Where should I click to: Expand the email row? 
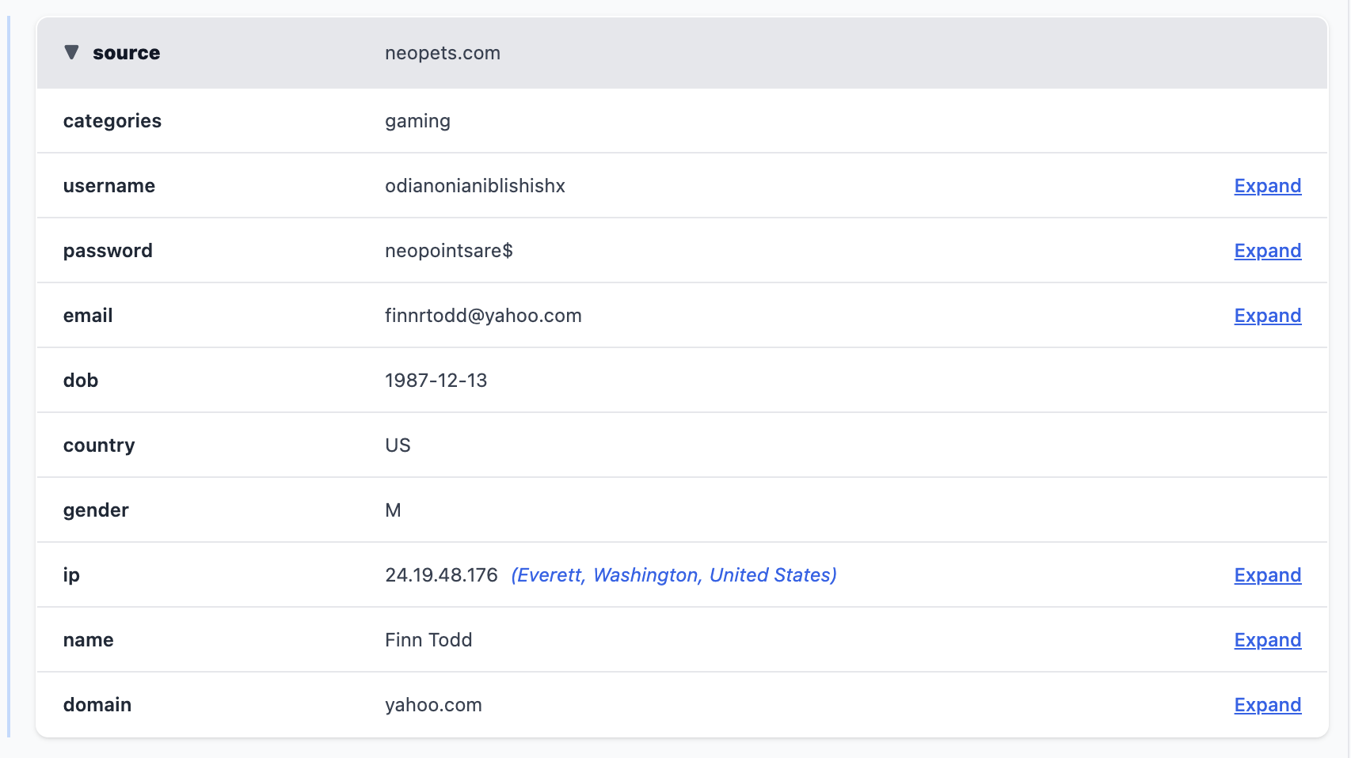point(1267,316)
